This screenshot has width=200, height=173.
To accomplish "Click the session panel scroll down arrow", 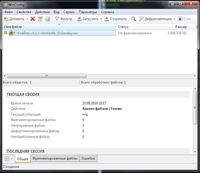I will click(x=195, y=152).
